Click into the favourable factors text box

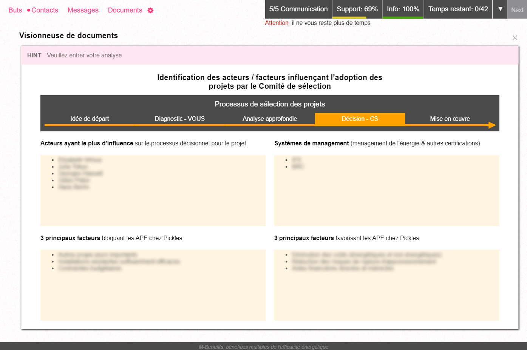387,285
